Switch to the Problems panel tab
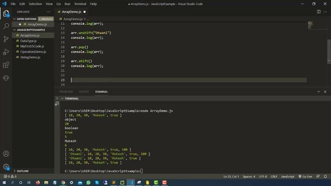 click(66, 92)
